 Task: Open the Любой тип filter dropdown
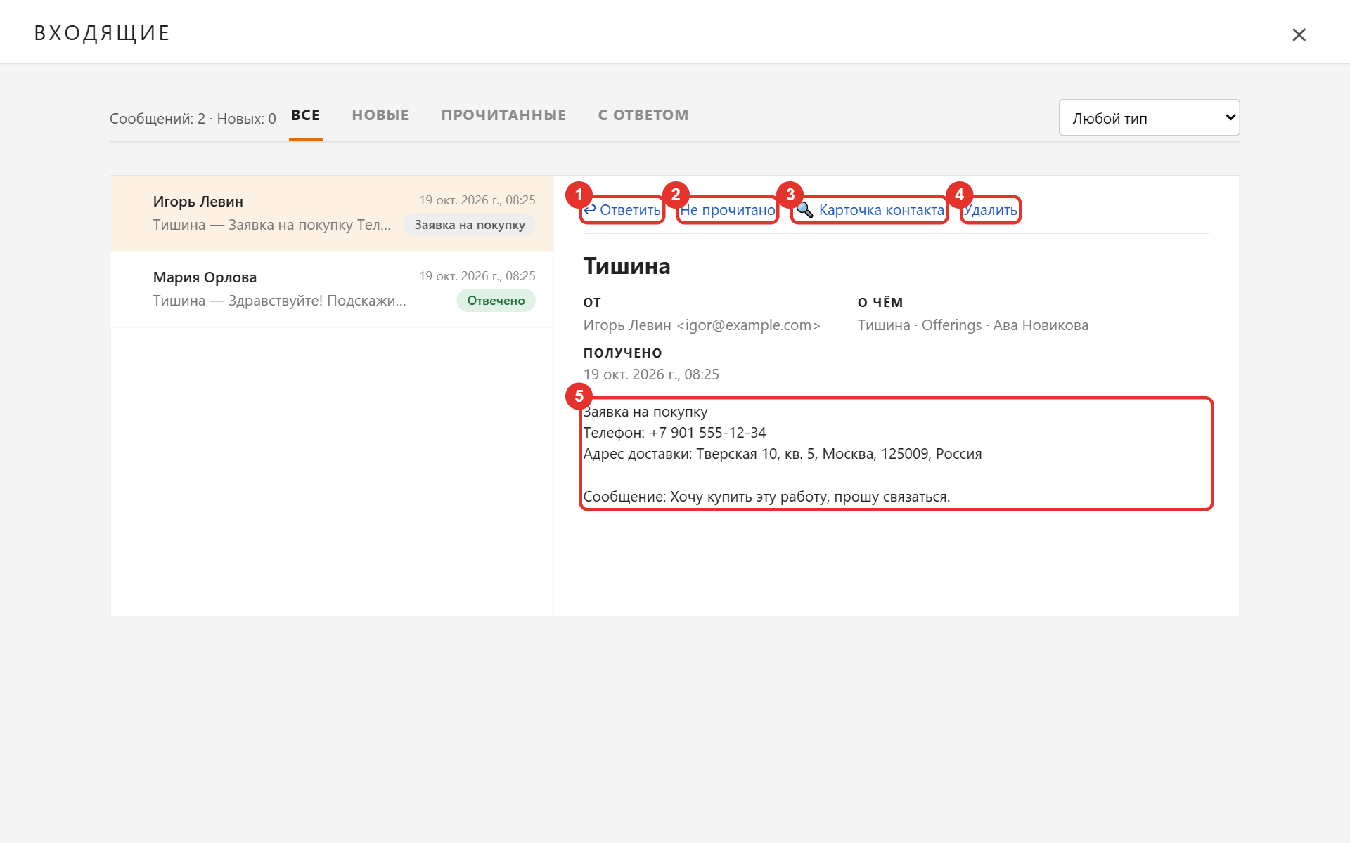[x=1149, y=118]
